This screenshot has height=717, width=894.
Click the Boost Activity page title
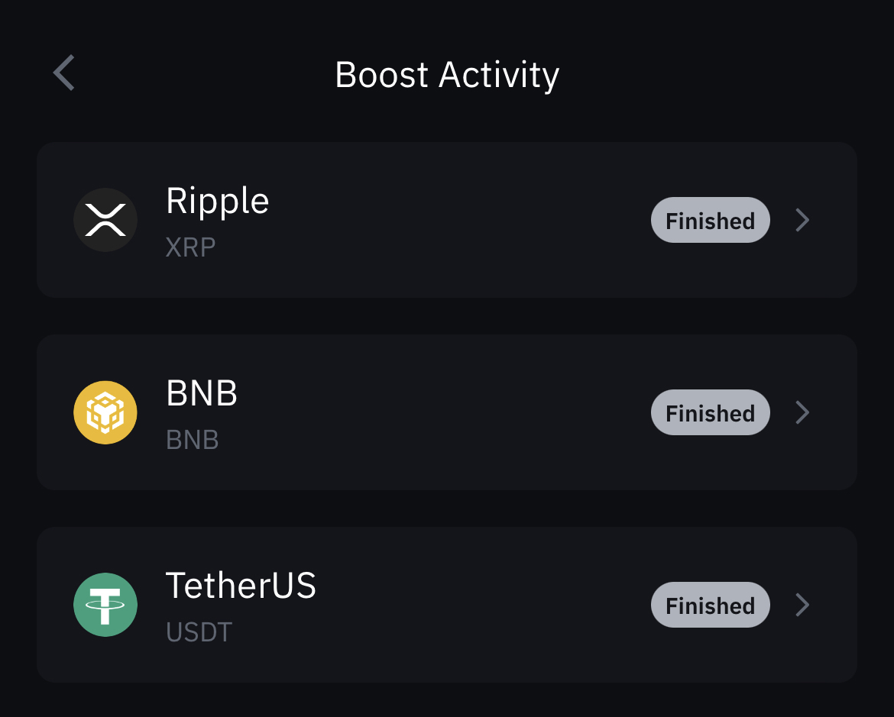pyautogui.click(x=447, y=75)
